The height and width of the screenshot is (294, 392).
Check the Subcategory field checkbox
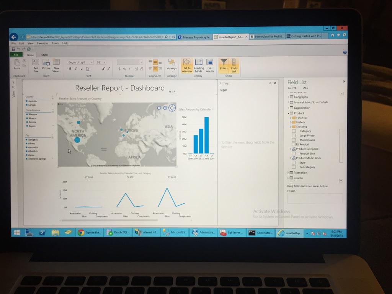click(x=294, y=167)
